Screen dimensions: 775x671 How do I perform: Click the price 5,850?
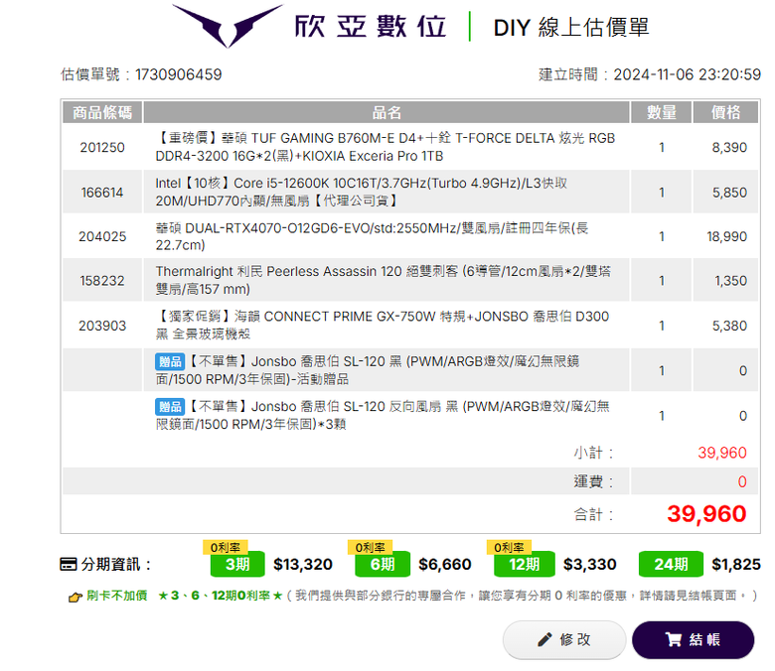pos(729,192)
